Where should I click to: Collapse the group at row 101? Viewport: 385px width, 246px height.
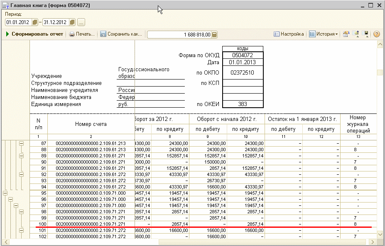21,230
